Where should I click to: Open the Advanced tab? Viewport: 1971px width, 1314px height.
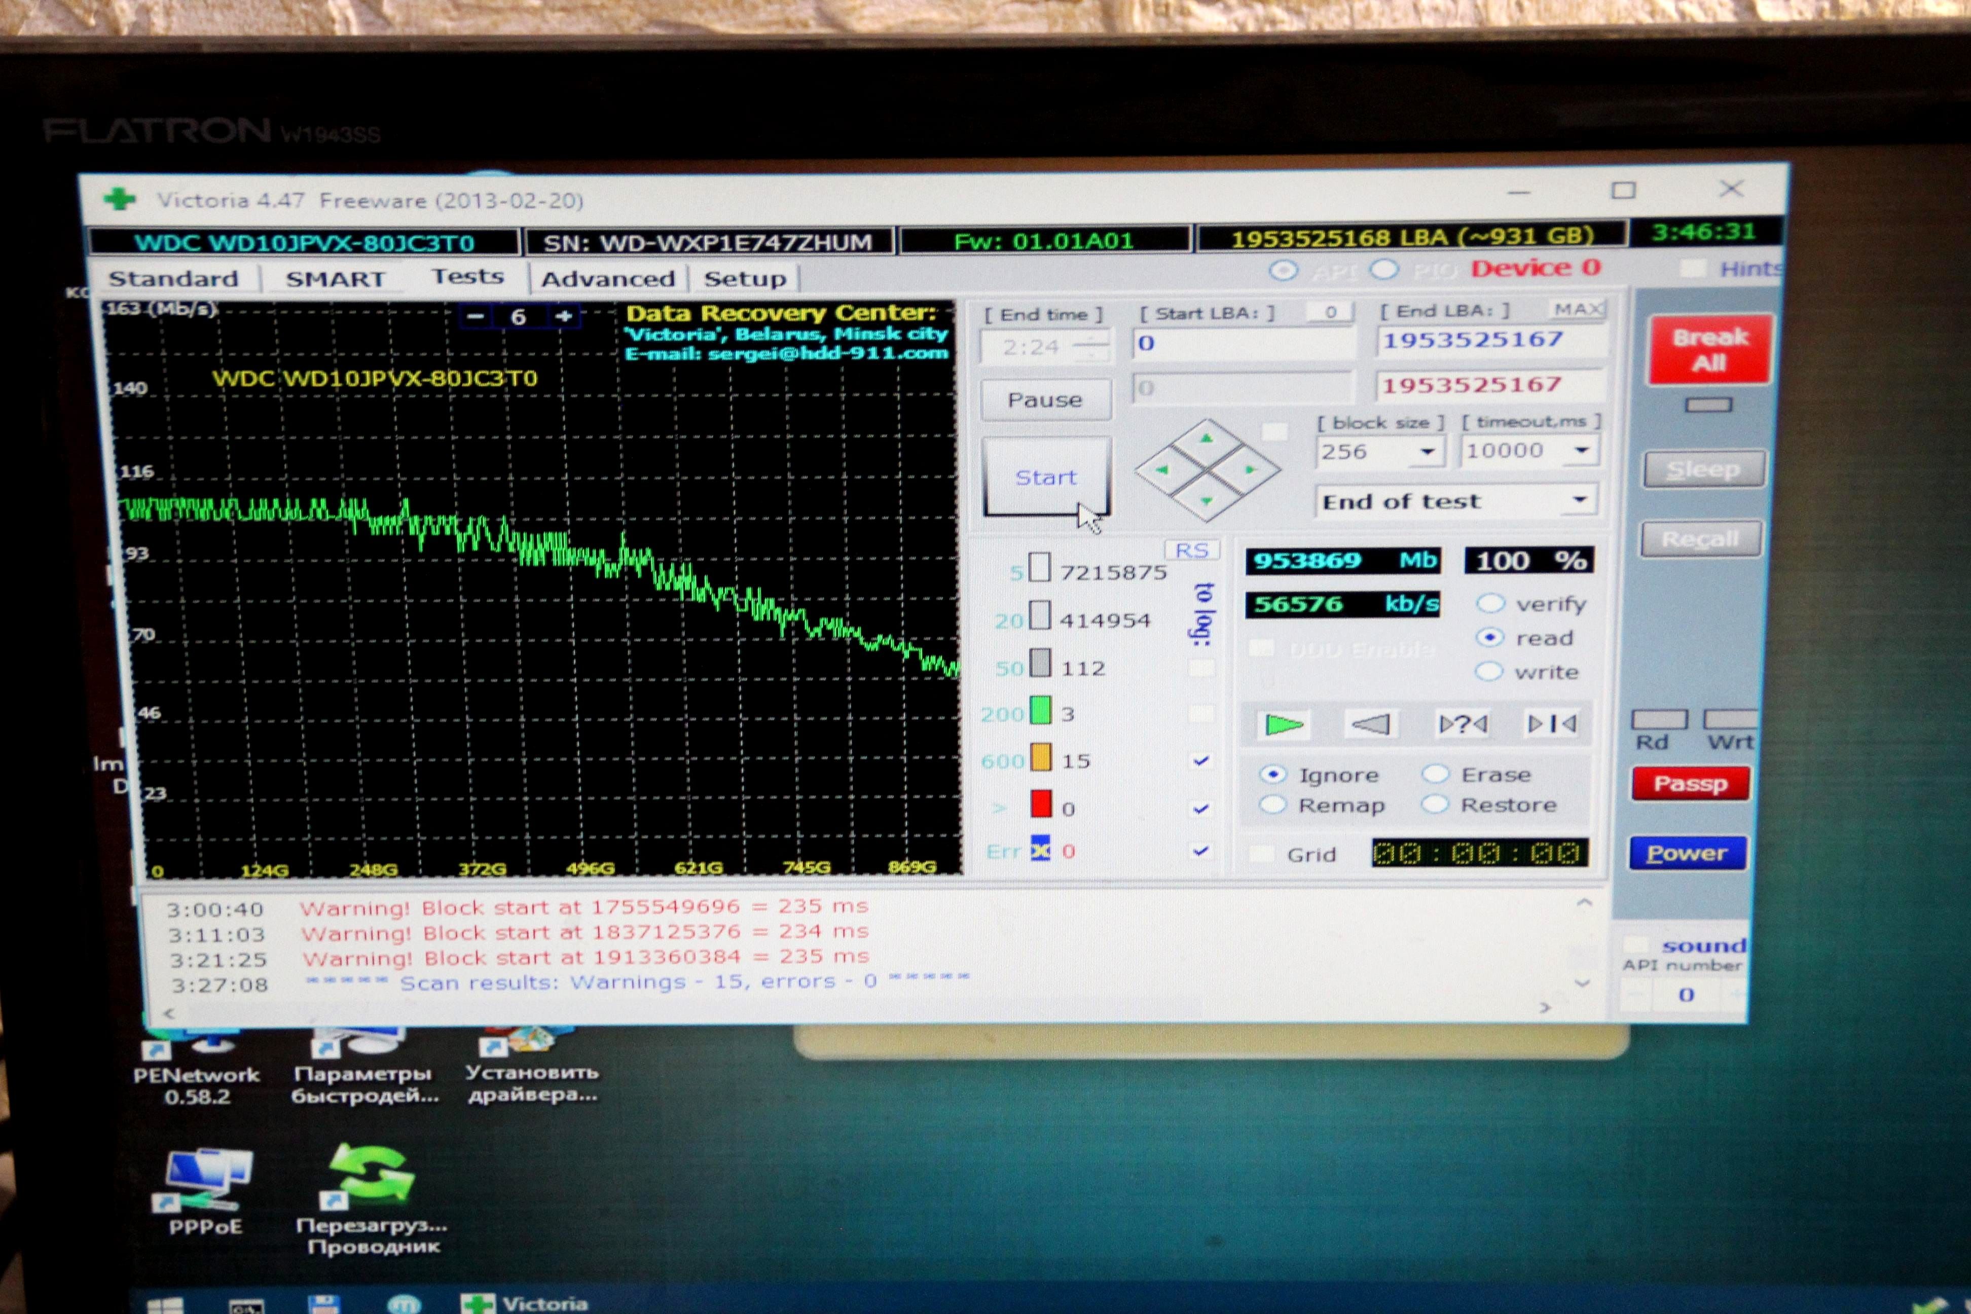tap(607, 278)
